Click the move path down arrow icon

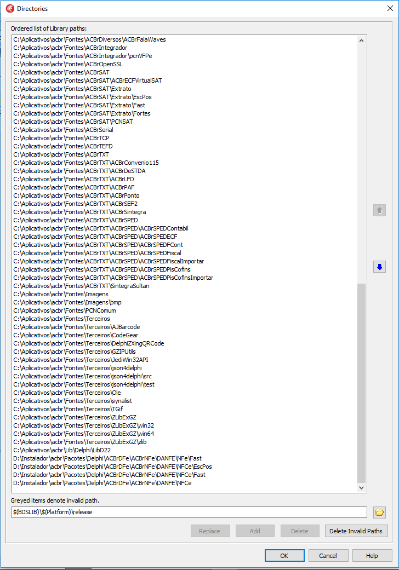pyautogui.click(x=379, y=267)
